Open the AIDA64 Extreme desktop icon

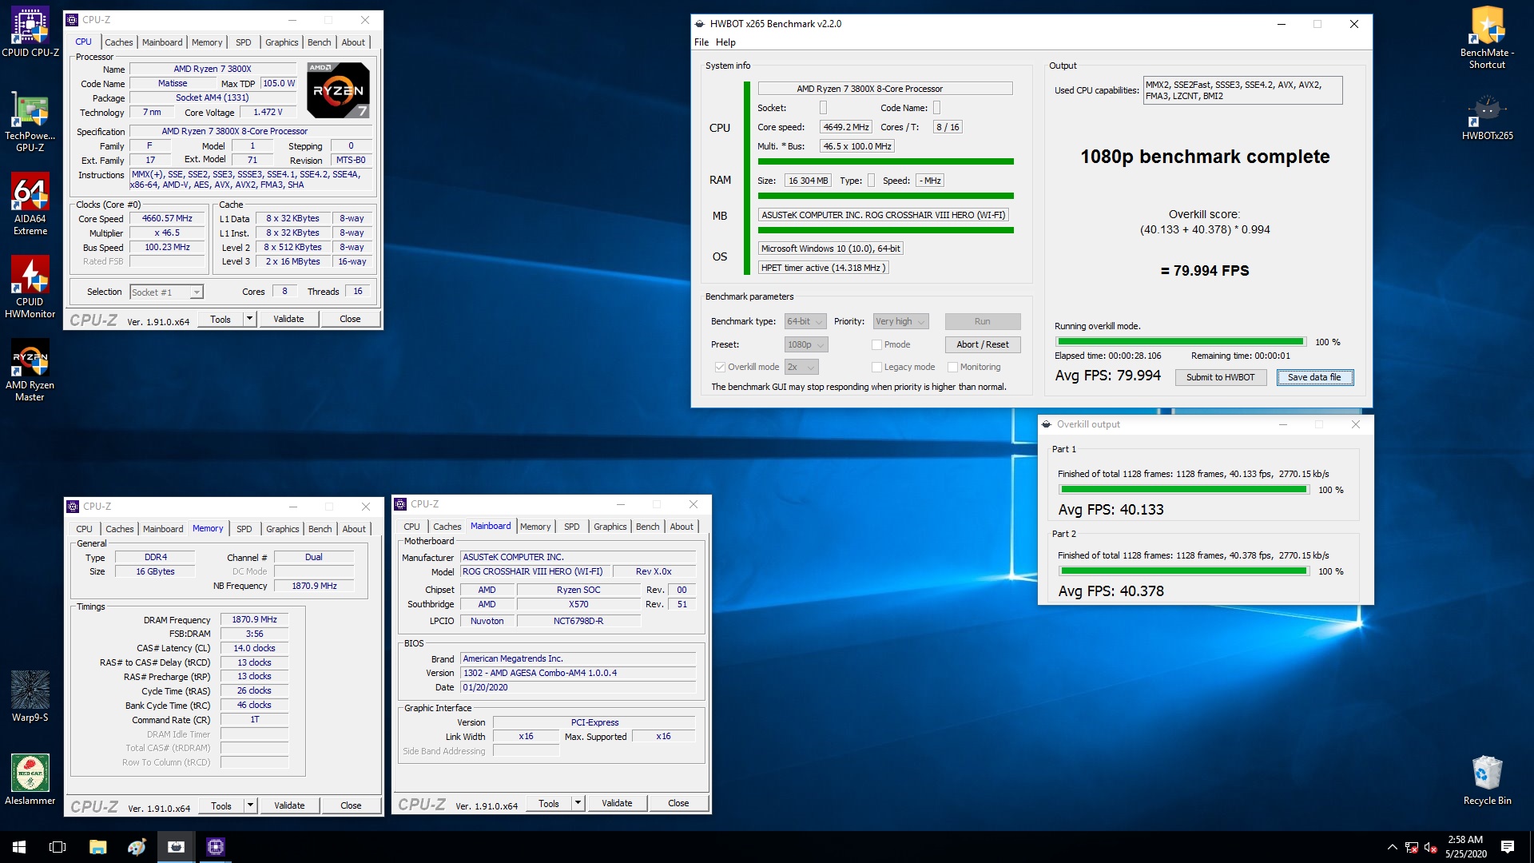coord(30,204)
